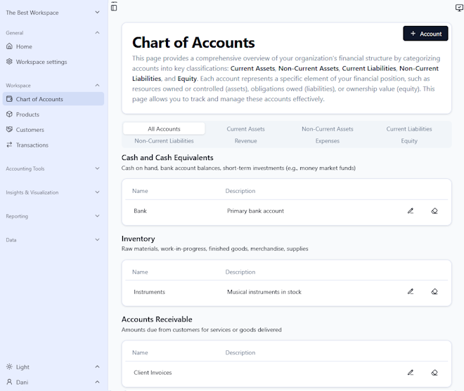Expand the Accounting Tools section
Screen dimensions: 464x391
coord(53,168)
